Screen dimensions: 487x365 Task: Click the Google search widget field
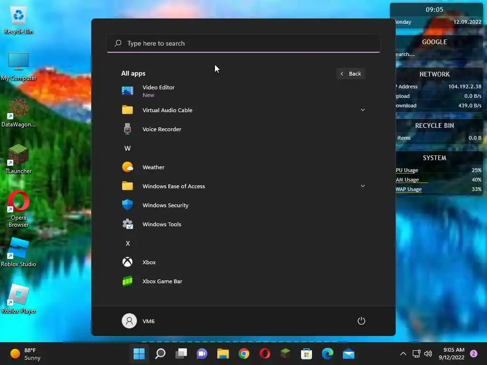(439, 54)
